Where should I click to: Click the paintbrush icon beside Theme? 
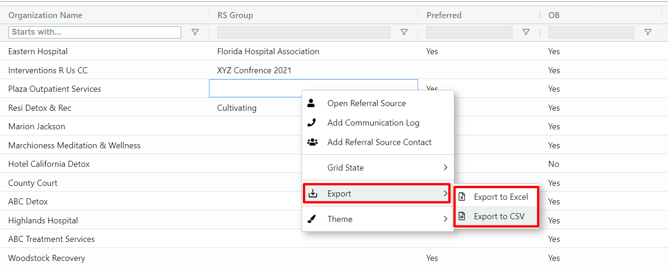click(312, 219)
